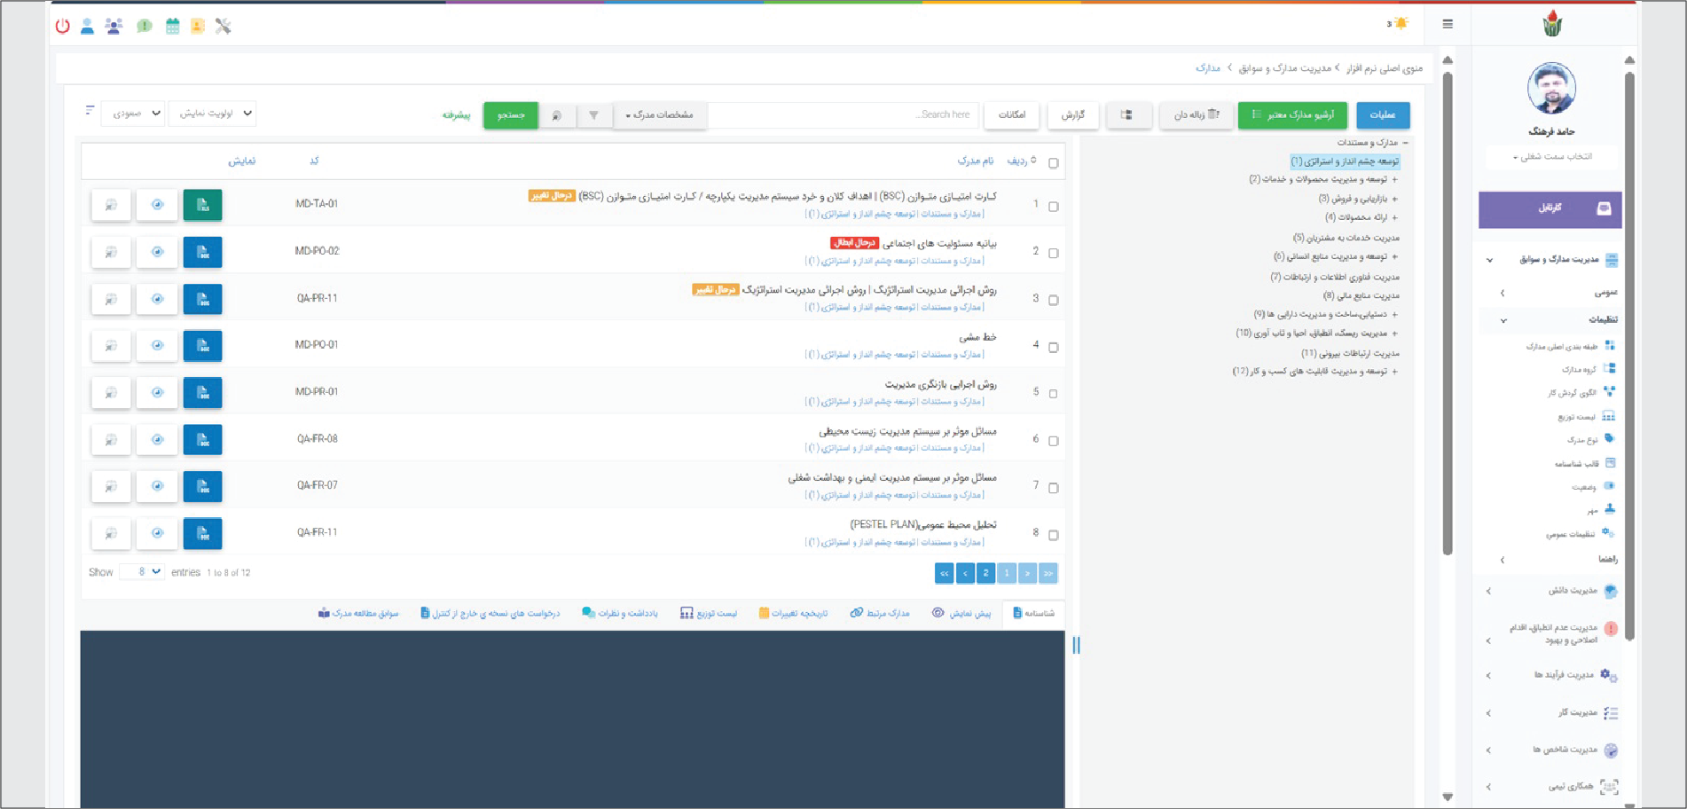Click the blue document icon for QA-FR-08

(x=202, y=440)
